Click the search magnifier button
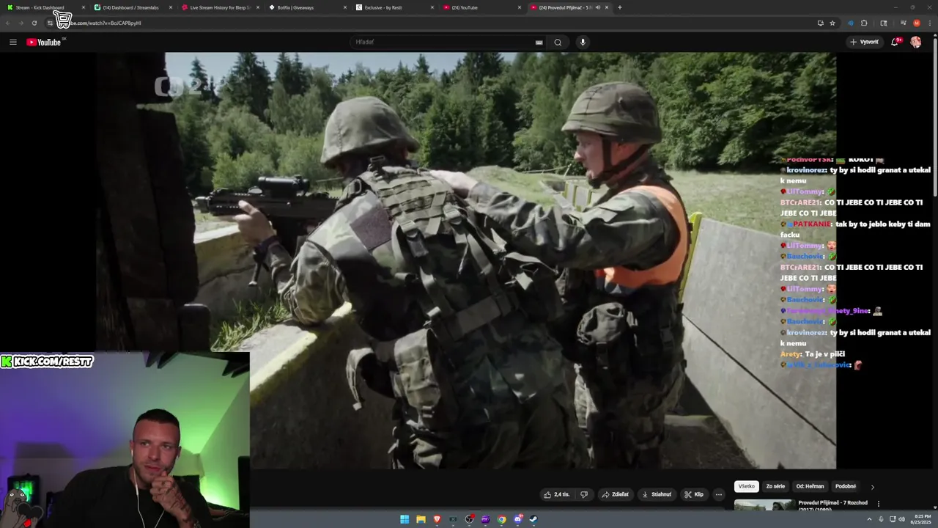Screen dimensions: 938x528 (x=558, y=42)
